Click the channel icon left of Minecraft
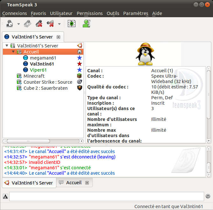213x210 pixels. pos(19,76)
